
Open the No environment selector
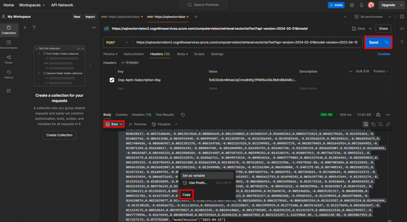373,17
